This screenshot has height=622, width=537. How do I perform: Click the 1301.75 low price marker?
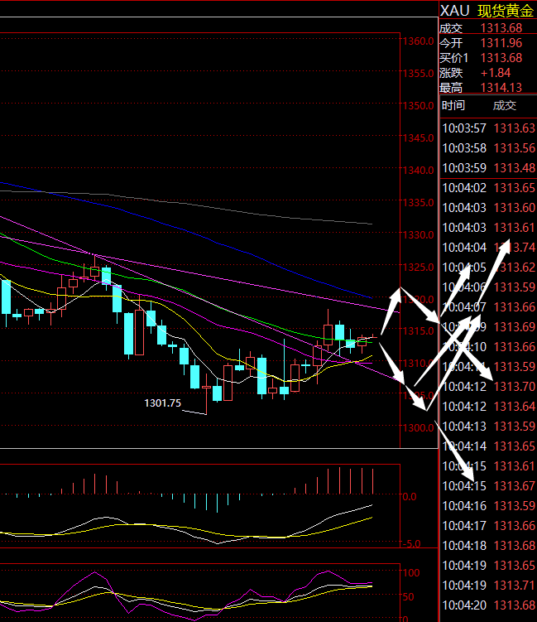point(163,403)
